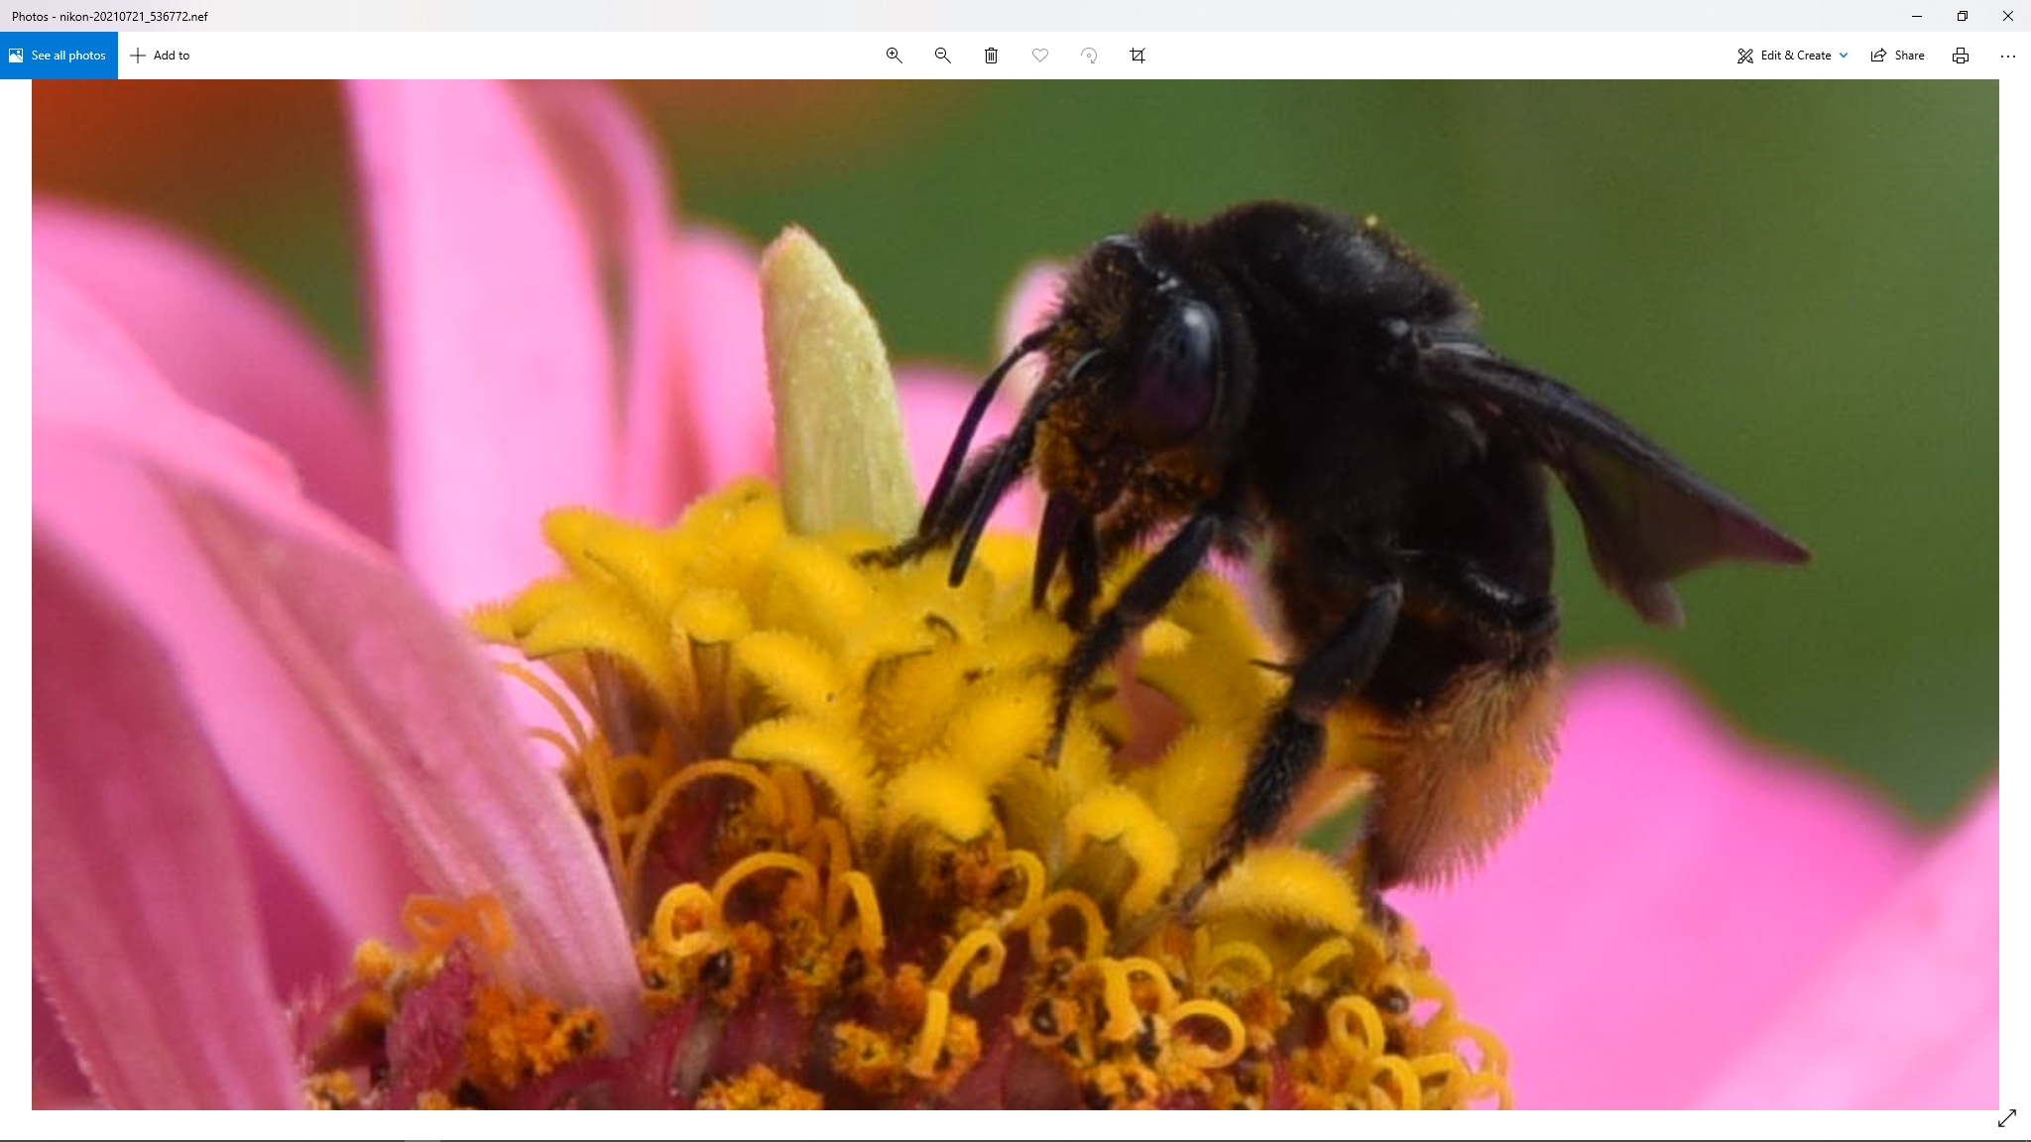2031x1142 pixels.
Task: Enter fullscreen using diagonal arrows icon
Action: pos(2006,1118)
